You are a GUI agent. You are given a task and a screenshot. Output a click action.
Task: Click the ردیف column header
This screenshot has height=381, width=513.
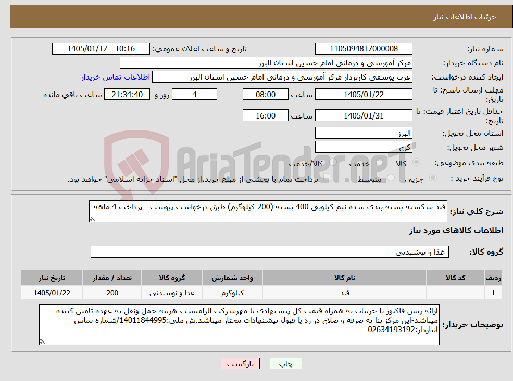[493, 278]
